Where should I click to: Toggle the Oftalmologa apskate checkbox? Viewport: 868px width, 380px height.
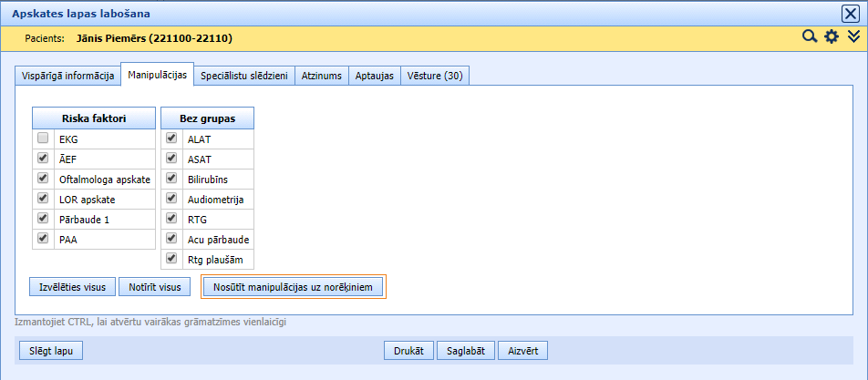43,179
